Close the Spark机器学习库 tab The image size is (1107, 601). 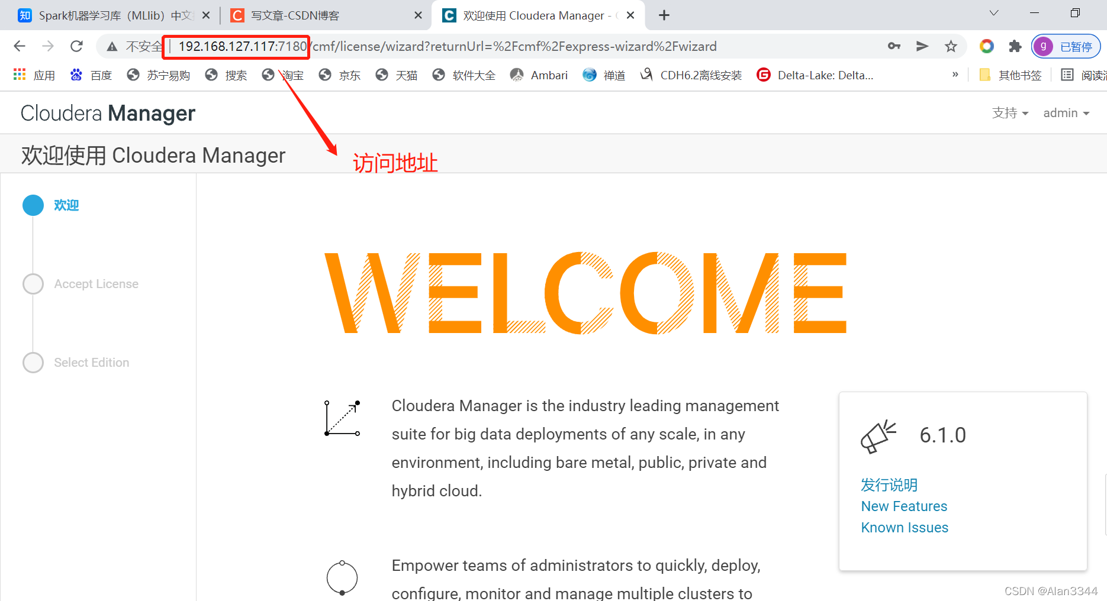point(206,15)
